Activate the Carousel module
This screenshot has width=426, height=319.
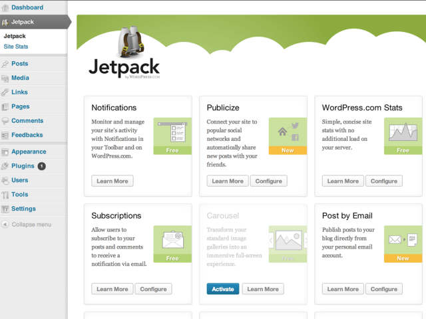tap(223, 289)
